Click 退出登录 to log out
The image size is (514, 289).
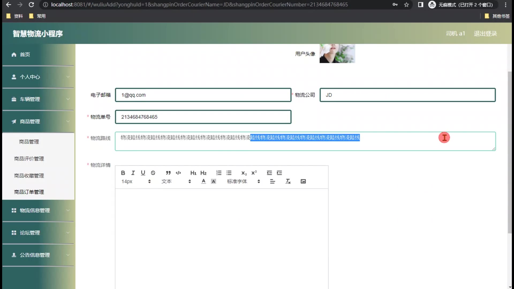coord(485,33)
